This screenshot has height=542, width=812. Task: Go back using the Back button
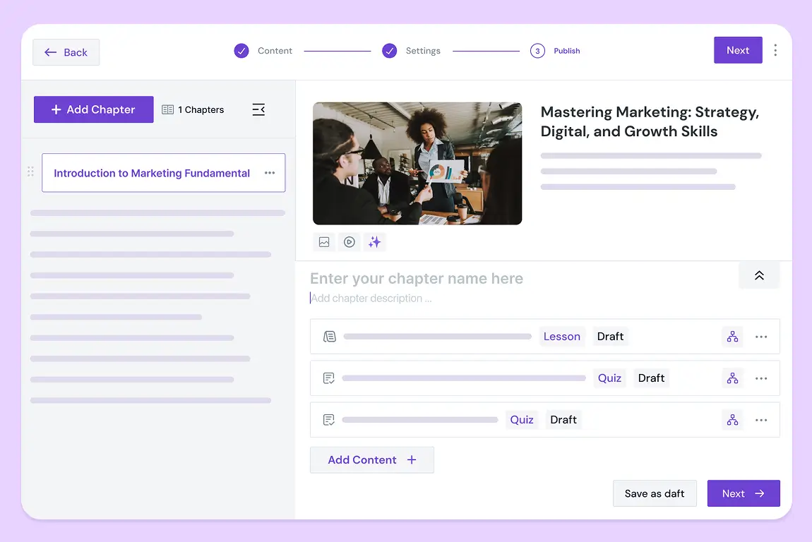point(66,52)
